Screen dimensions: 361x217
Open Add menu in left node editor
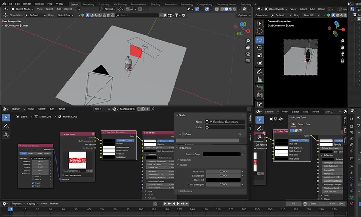(x=52, y=109)
